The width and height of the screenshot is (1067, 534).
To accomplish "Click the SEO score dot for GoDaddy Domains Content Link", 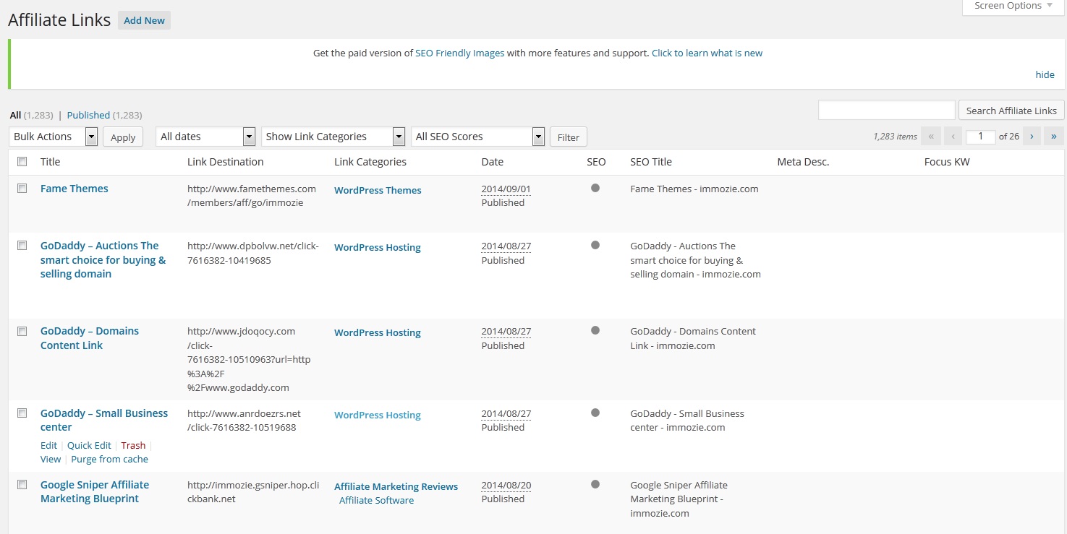I will coord(595,330).
